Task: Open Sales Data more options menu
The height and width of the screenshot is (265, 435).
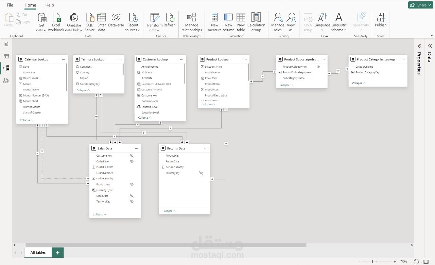Action: (137, 148)
